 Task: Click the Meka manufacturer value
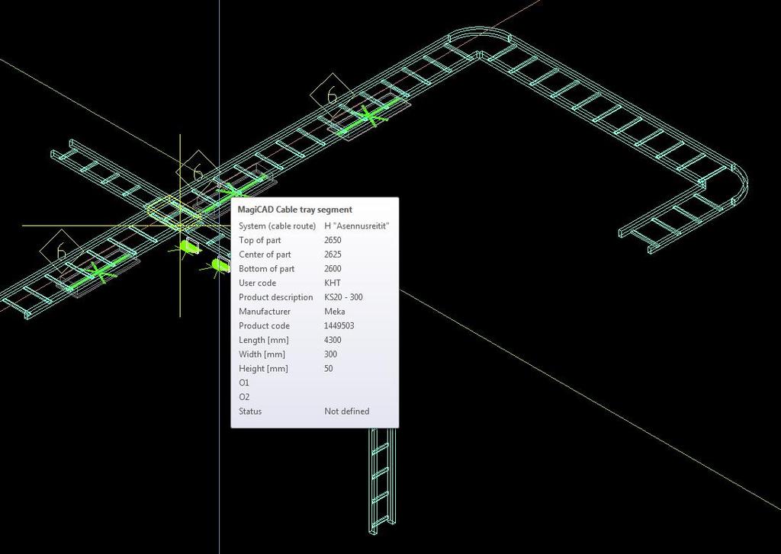(334, 312)
